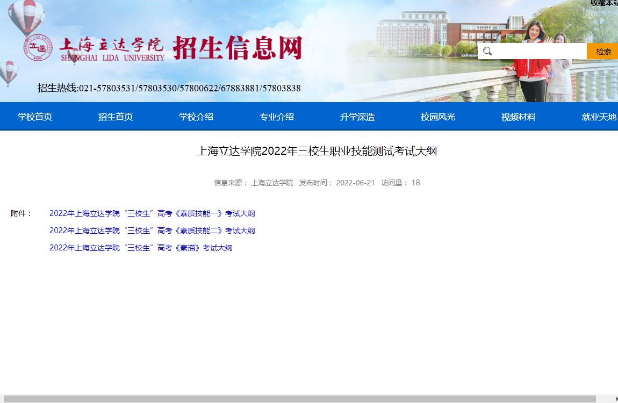Click 收藏本站 link at top right
Viewport: 618px width, 403px height.
point(604,3)
